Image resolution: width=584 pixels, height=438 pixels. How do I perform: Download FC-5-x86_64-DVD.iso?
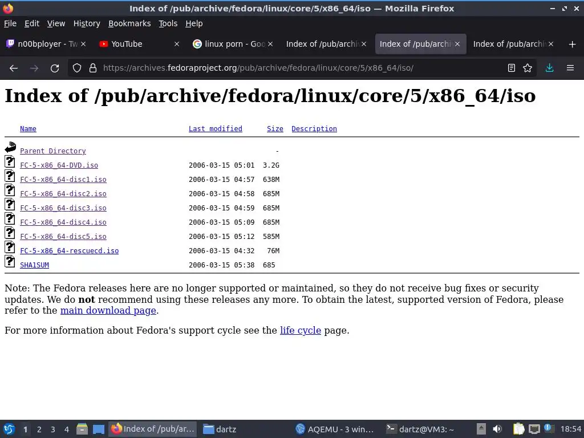(x=59, y=165)
